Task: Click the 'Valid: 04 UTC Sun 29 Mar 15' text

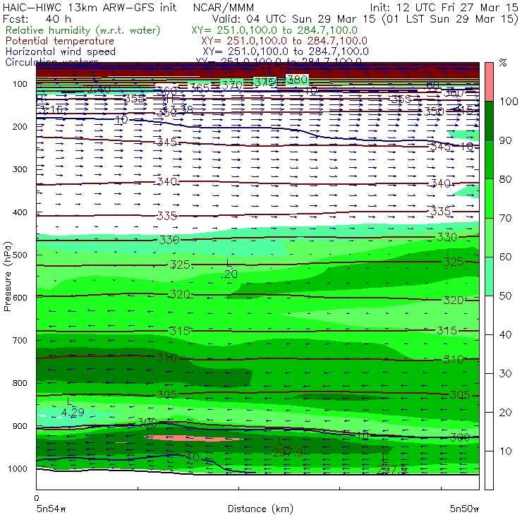Action: [296, 19]
